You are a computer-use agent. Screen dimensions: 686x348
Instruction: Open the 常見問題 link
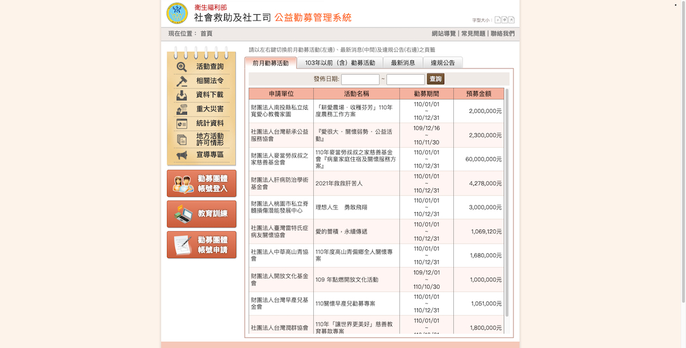(x=473, y=34)
